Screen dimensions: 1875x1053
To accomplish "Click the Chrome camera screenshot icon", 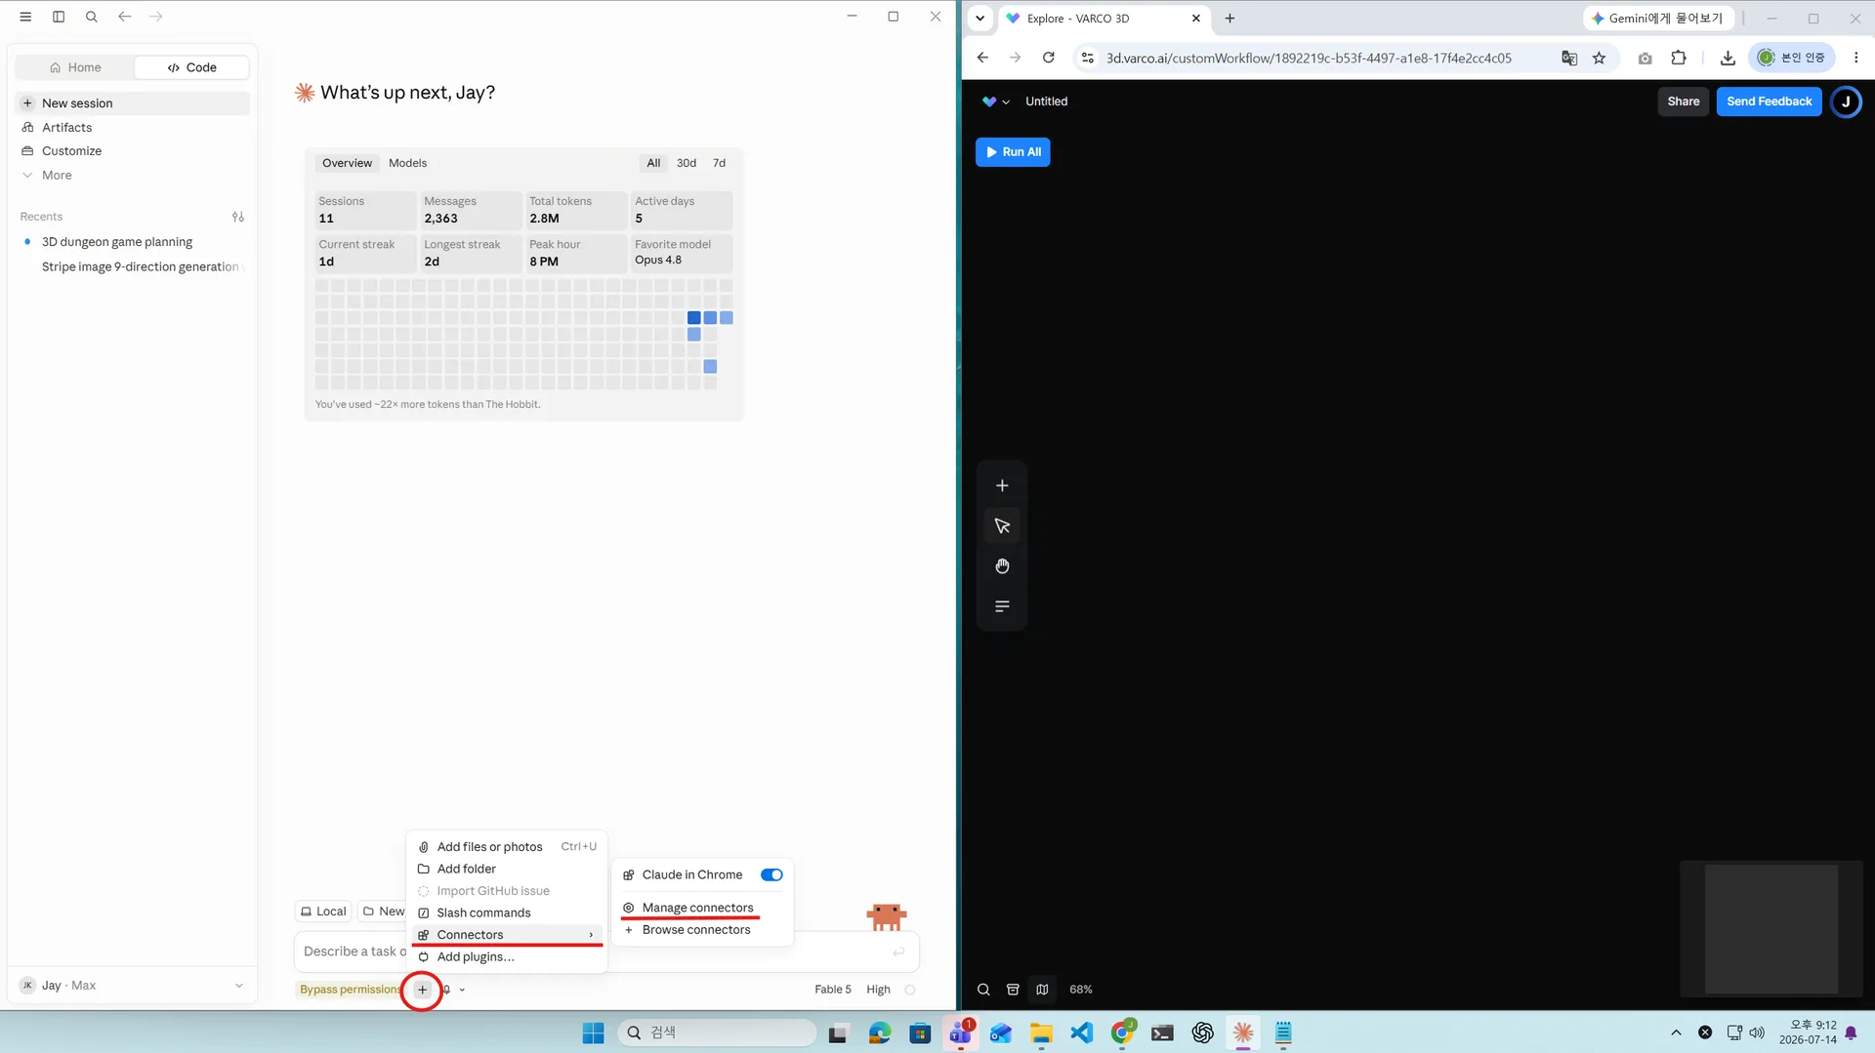I will pos(1646,58).
